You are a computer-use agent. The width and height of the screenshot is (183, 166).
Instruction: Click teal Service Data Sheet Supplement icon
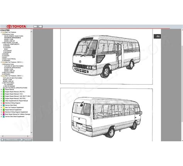(4, 117)
